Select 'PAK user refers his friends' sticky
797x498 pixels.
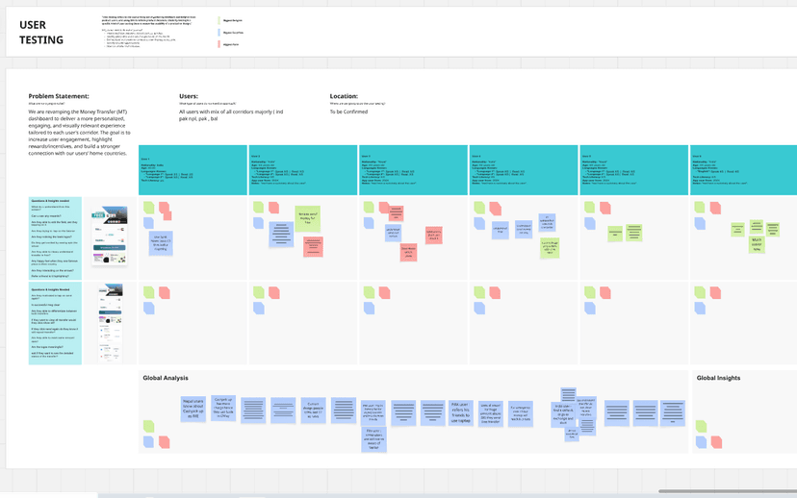click(x=460, y=412)
